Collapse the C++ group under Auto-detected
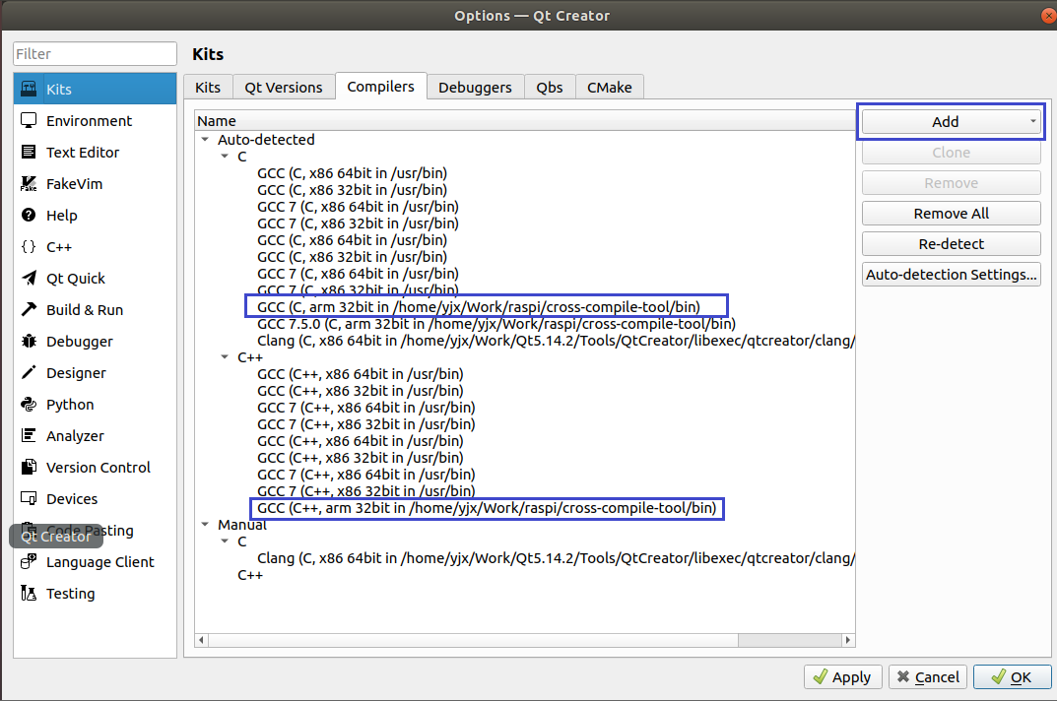 pyautogui.click(x=225, y=357)
